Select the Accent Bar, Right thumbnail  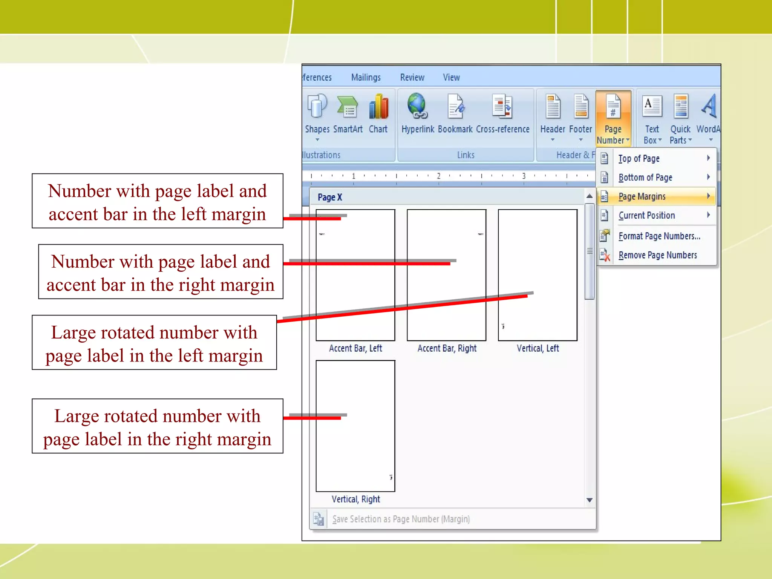coord(447,275)
